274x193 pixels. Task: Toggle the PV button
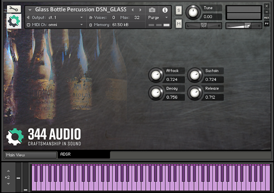(x=266, y=24)
